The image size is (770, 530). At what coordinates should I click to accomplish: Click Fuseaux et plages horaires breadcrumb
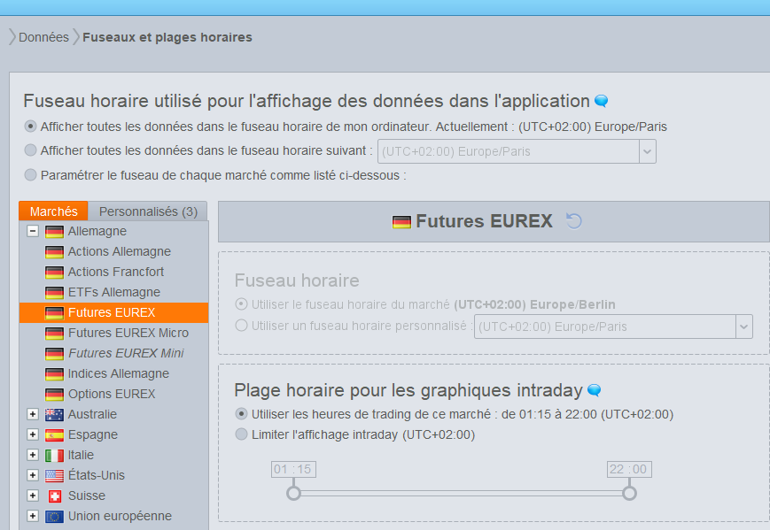[167, 37]
